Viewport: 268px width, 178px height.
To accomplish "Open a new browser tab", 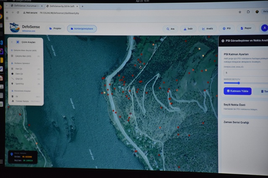I will click(x=82, y=6).
